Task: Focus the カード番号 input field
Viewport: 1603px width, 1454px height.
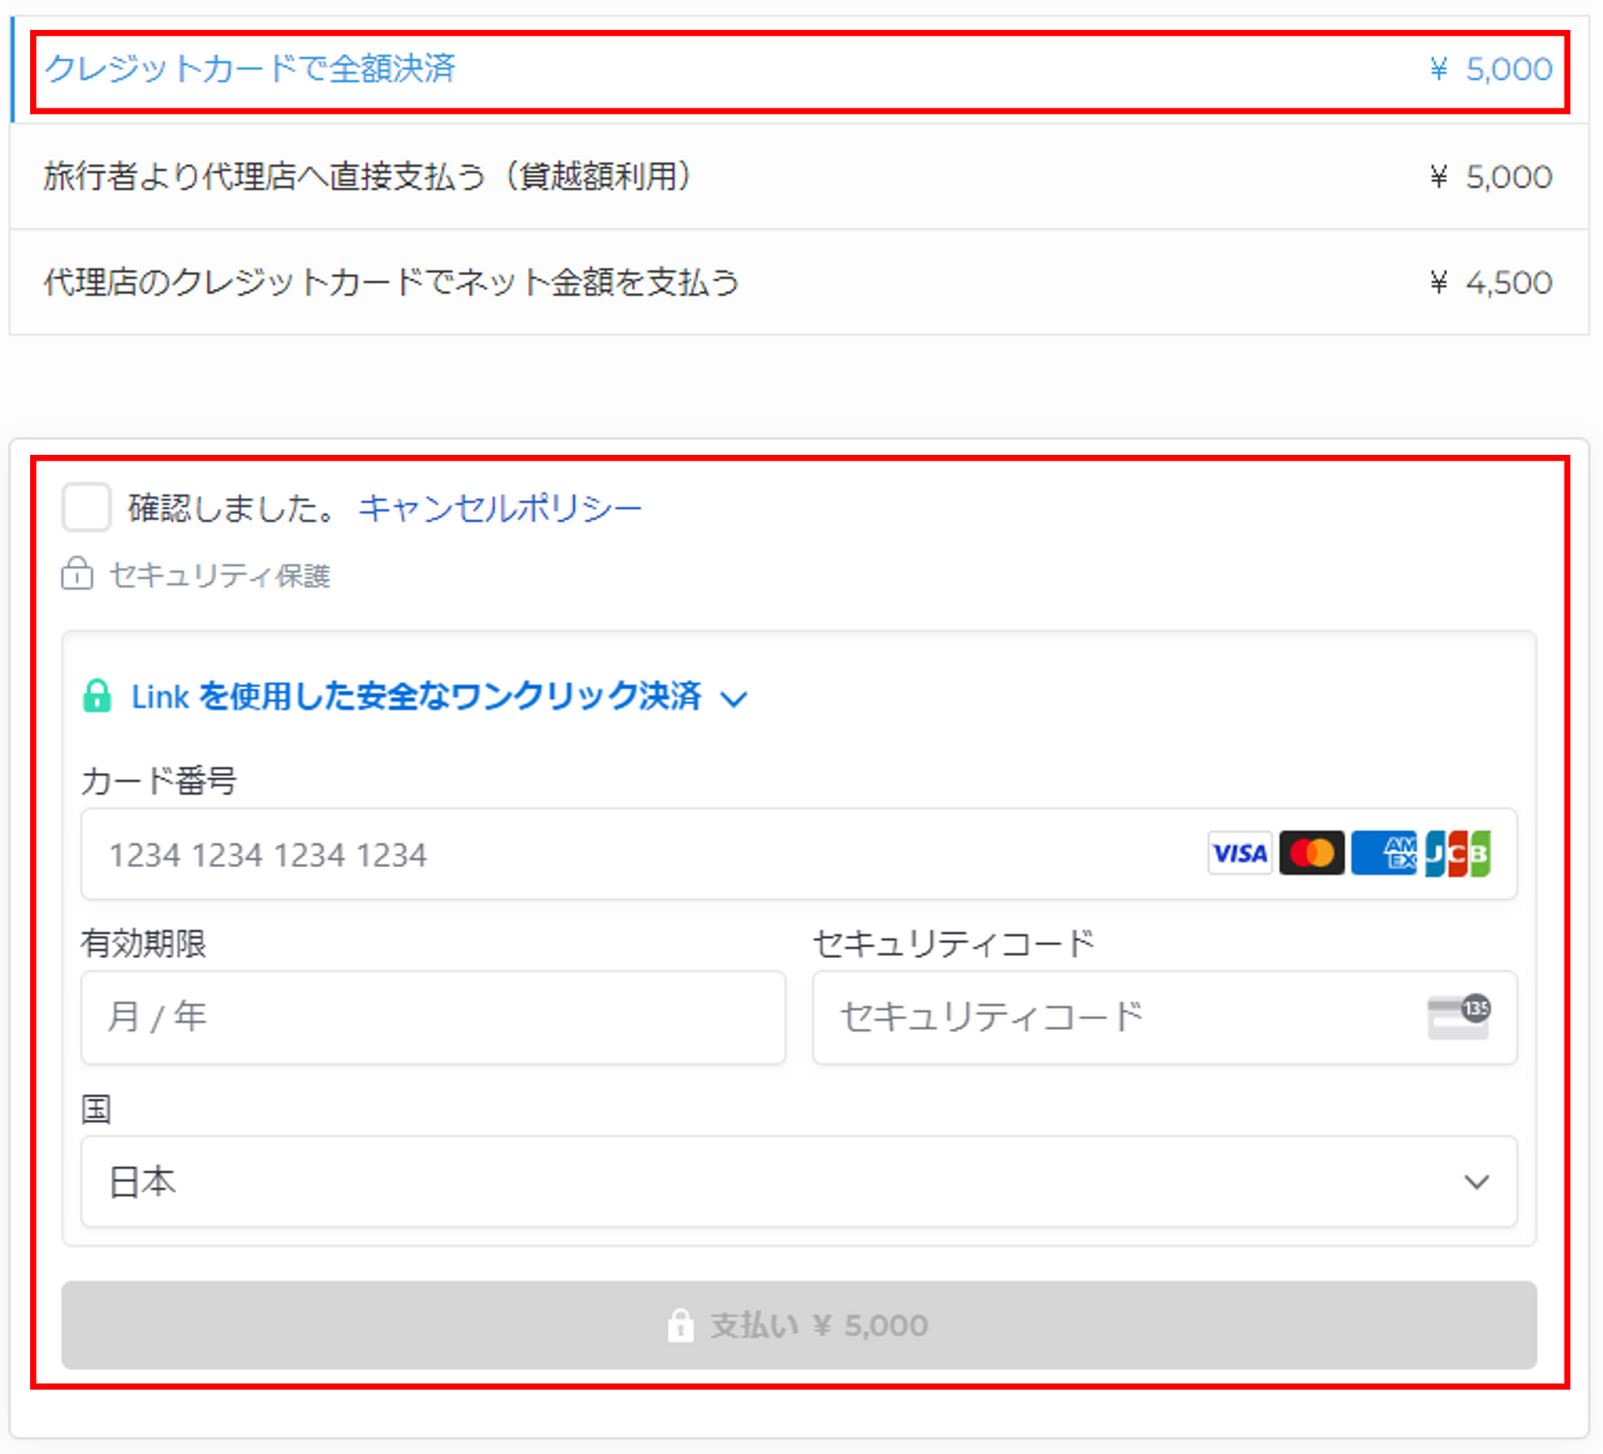Action: pos(798,854)
